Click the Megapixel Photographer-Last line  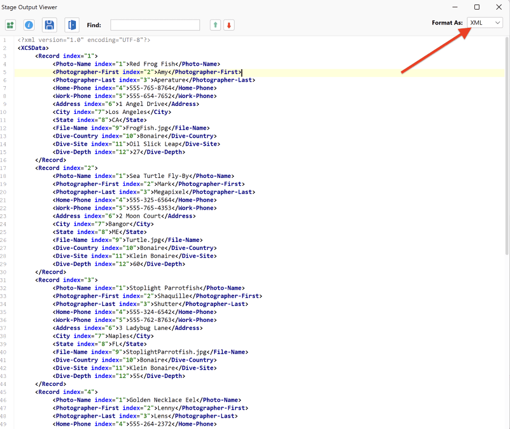154,192
